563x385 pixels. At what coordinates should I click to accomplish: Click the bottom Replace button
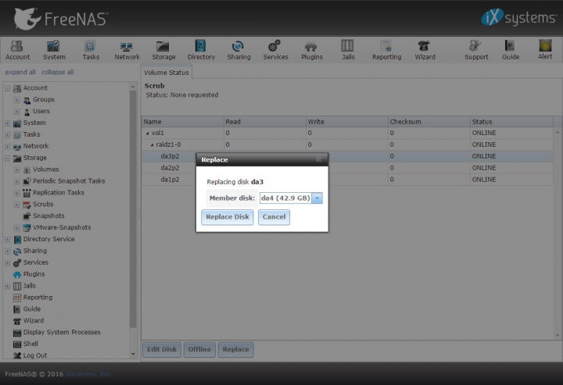(x=235, y=350)
